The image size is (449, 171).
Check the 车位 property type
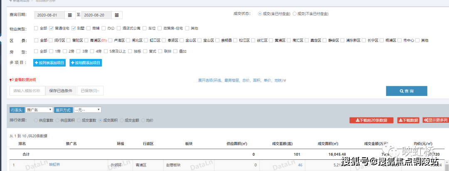pos(145,28)
